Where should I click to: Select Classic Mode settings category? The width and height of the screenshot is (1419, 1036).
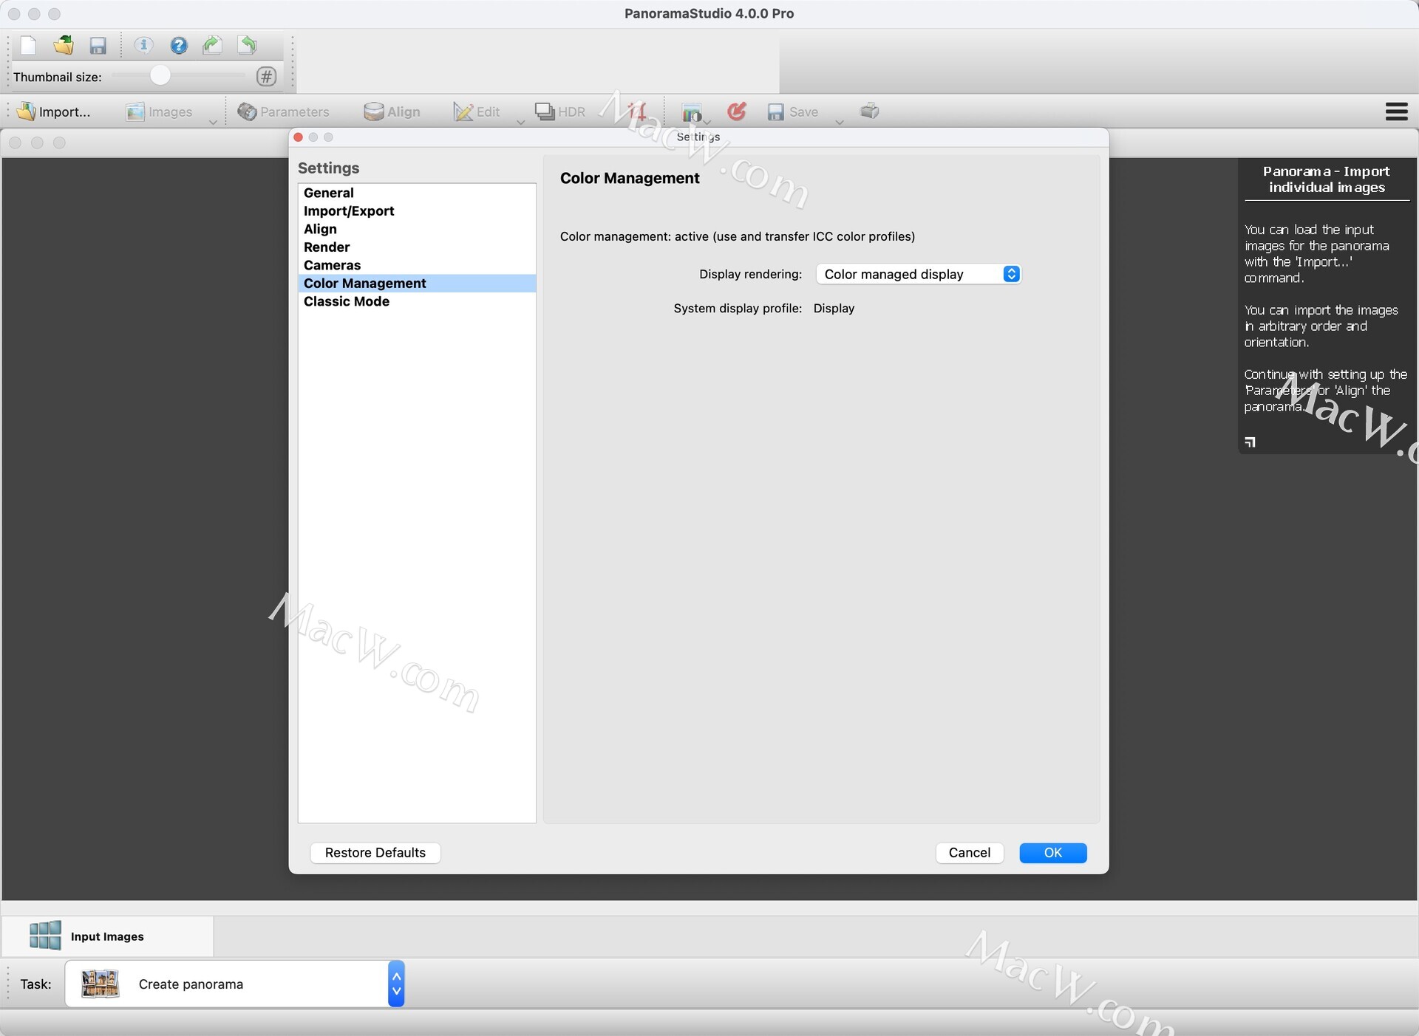click(x=417, y=301)
